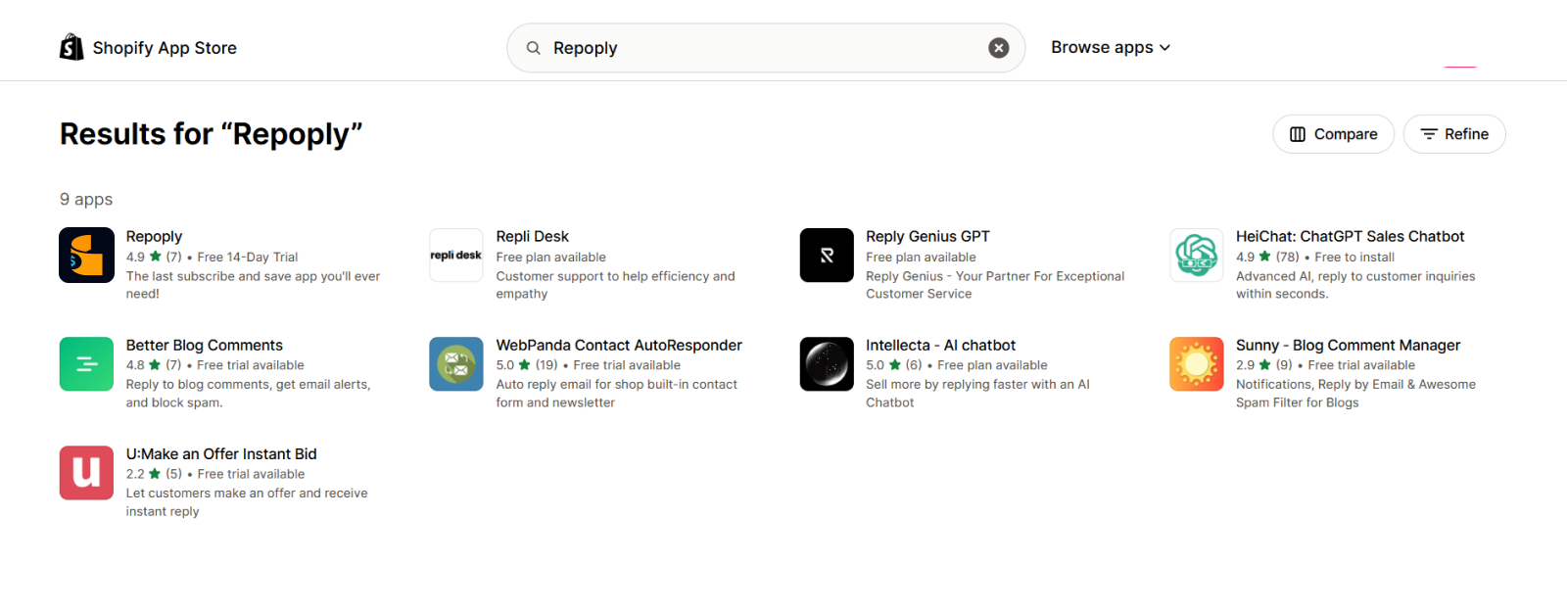Open the Repoply app icon

tap(86, 256)
